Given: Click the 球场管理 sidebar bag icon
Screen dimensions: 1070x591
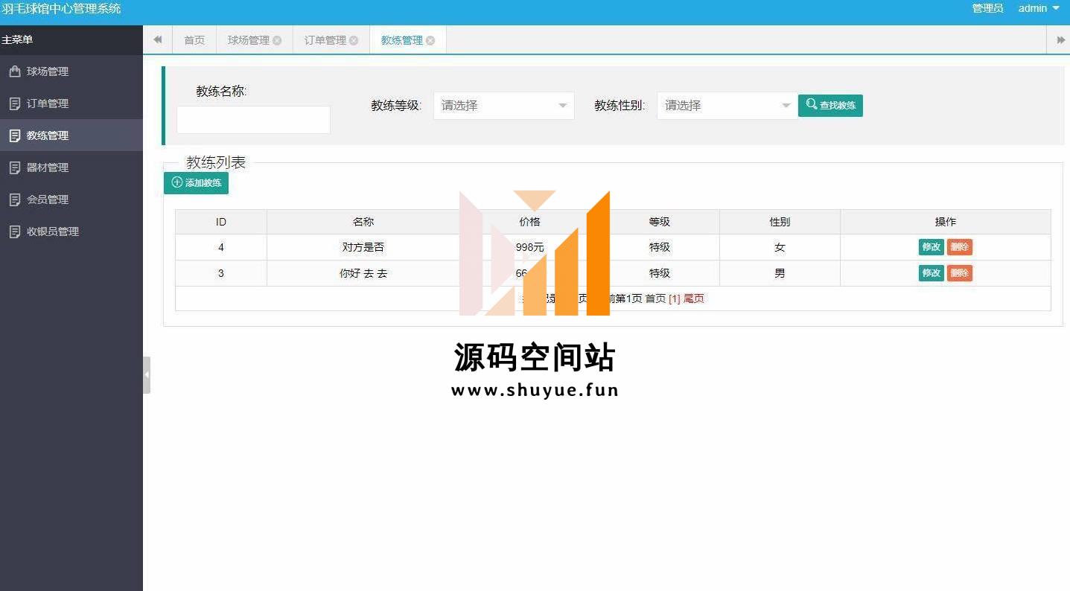Looking at the screenshot, I should 14,71.
